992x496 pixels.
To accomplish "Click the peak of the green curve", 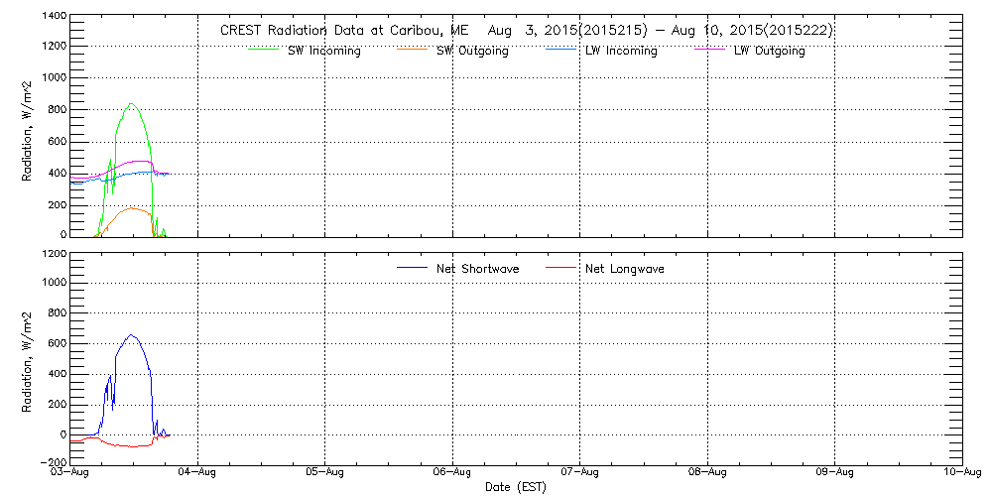I will (131, 104).
